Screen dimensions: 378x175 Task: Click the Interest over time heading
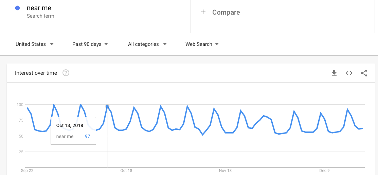coord(36,73)
